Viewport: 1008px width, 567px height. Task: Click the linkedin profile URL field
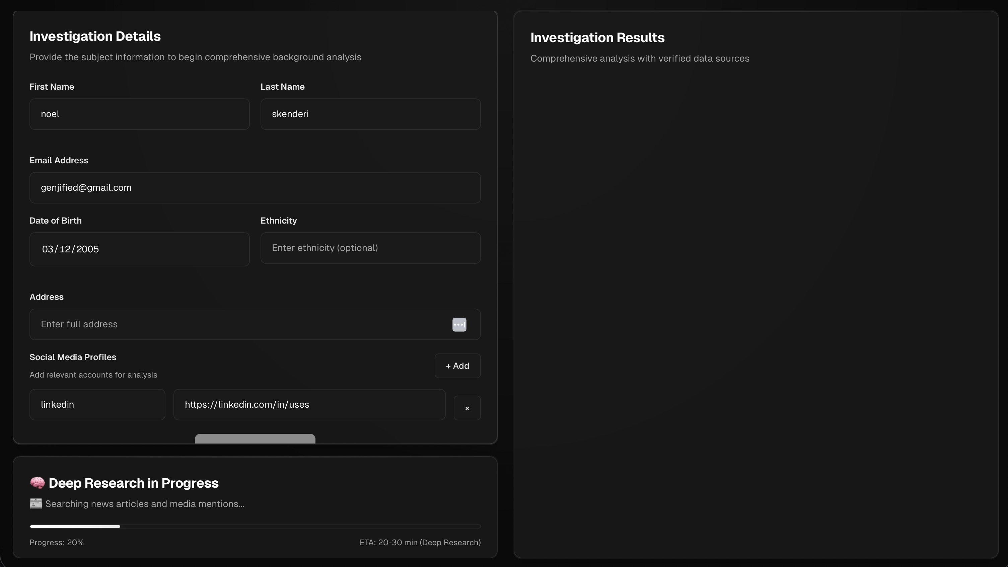coord(309,404)
